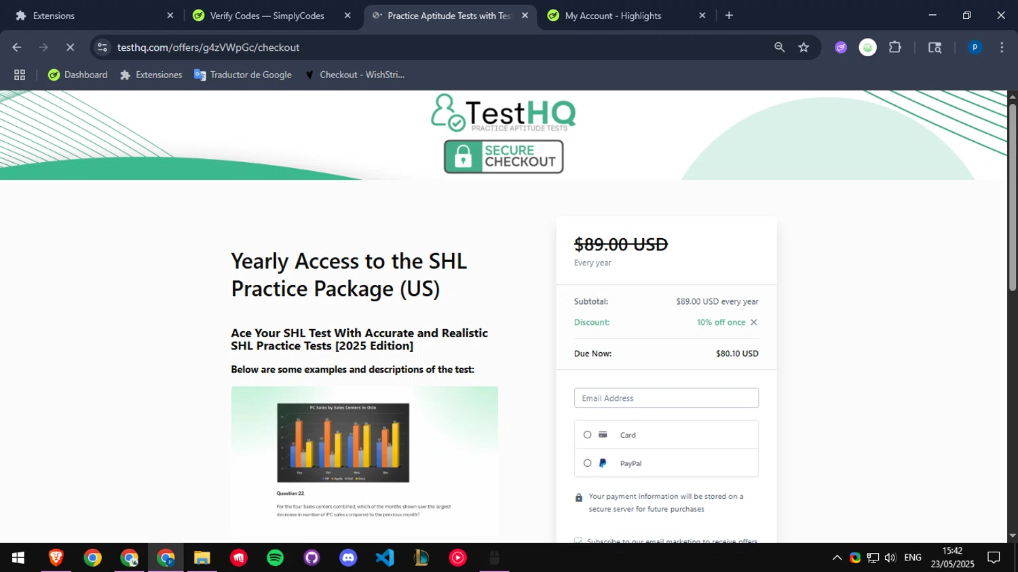Launch Brave browser from taskbar
1018x572 pixels.
(x=56, y=558)
